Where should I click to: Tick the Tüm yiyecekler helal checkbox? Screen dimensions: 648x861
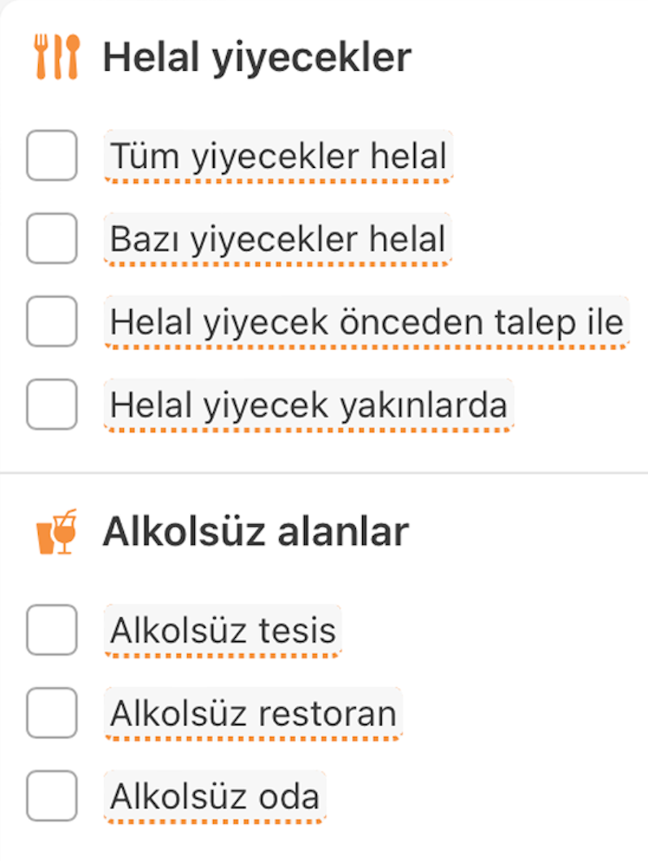[x=52, y=156]
